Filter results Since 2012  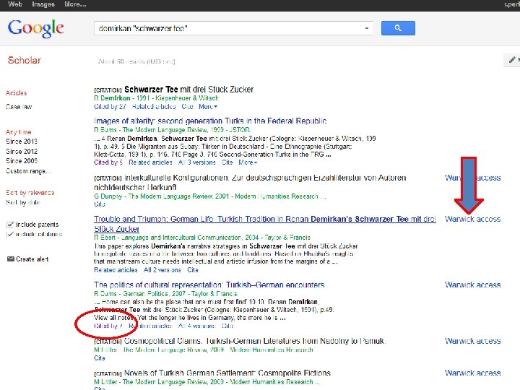coord(22,151)
